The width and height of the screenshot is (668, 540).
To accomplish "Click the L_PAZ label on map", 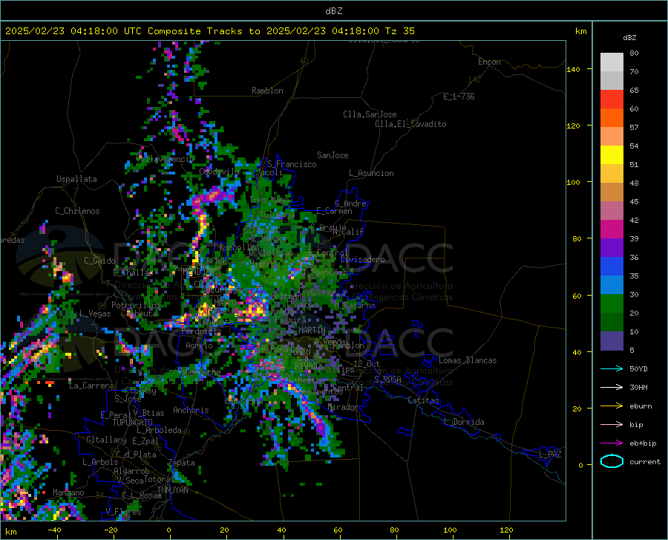I will point(550,455).
